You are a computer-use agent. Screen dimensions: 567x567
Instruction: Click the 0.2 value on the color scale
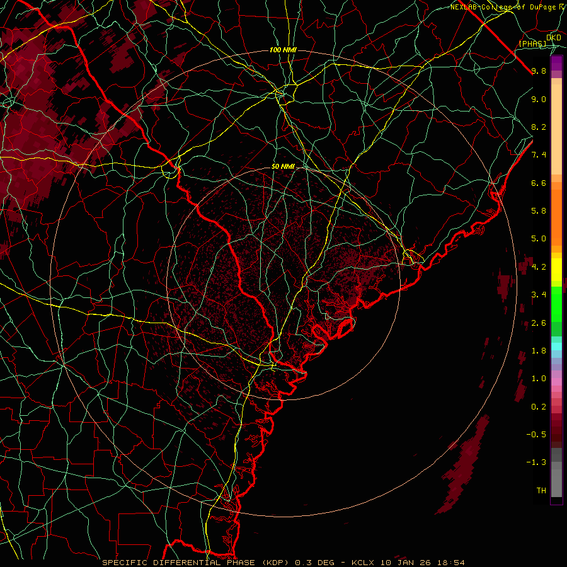pyautogui.click(x=539, y=407)
